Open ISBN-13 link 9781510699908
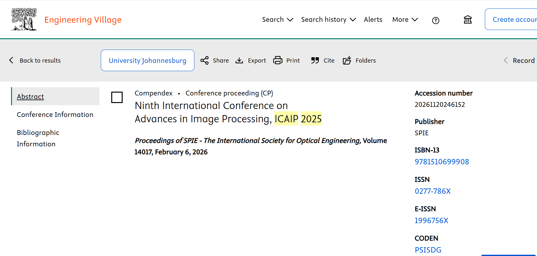This screenshot has height=256, width=537. click(x=442, y=162)
